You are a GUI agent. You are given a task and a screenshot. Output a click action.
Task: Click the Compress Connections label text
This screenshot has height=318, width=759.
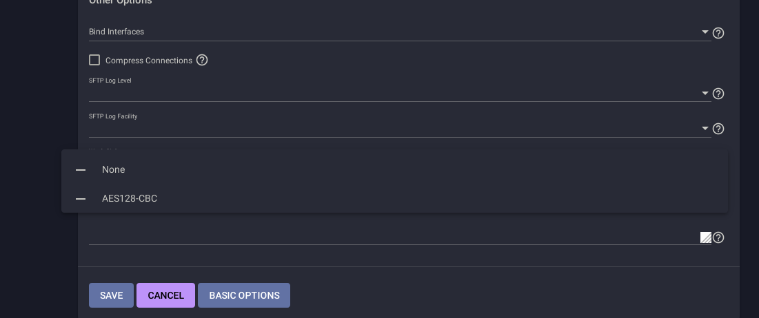(148, 61)
